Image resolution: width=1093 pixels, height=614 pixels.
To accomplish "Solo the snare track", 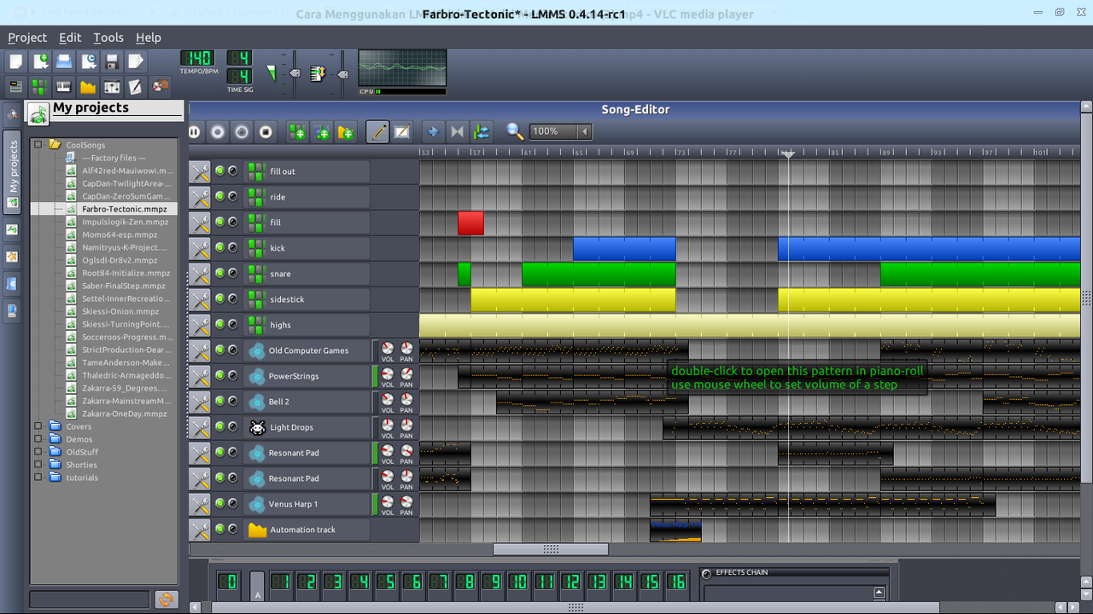I will point(232,273).
